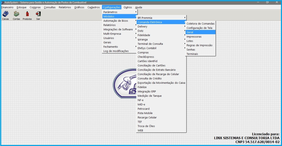Select Exportação da Movimentação do Caixa

point(161,83)
